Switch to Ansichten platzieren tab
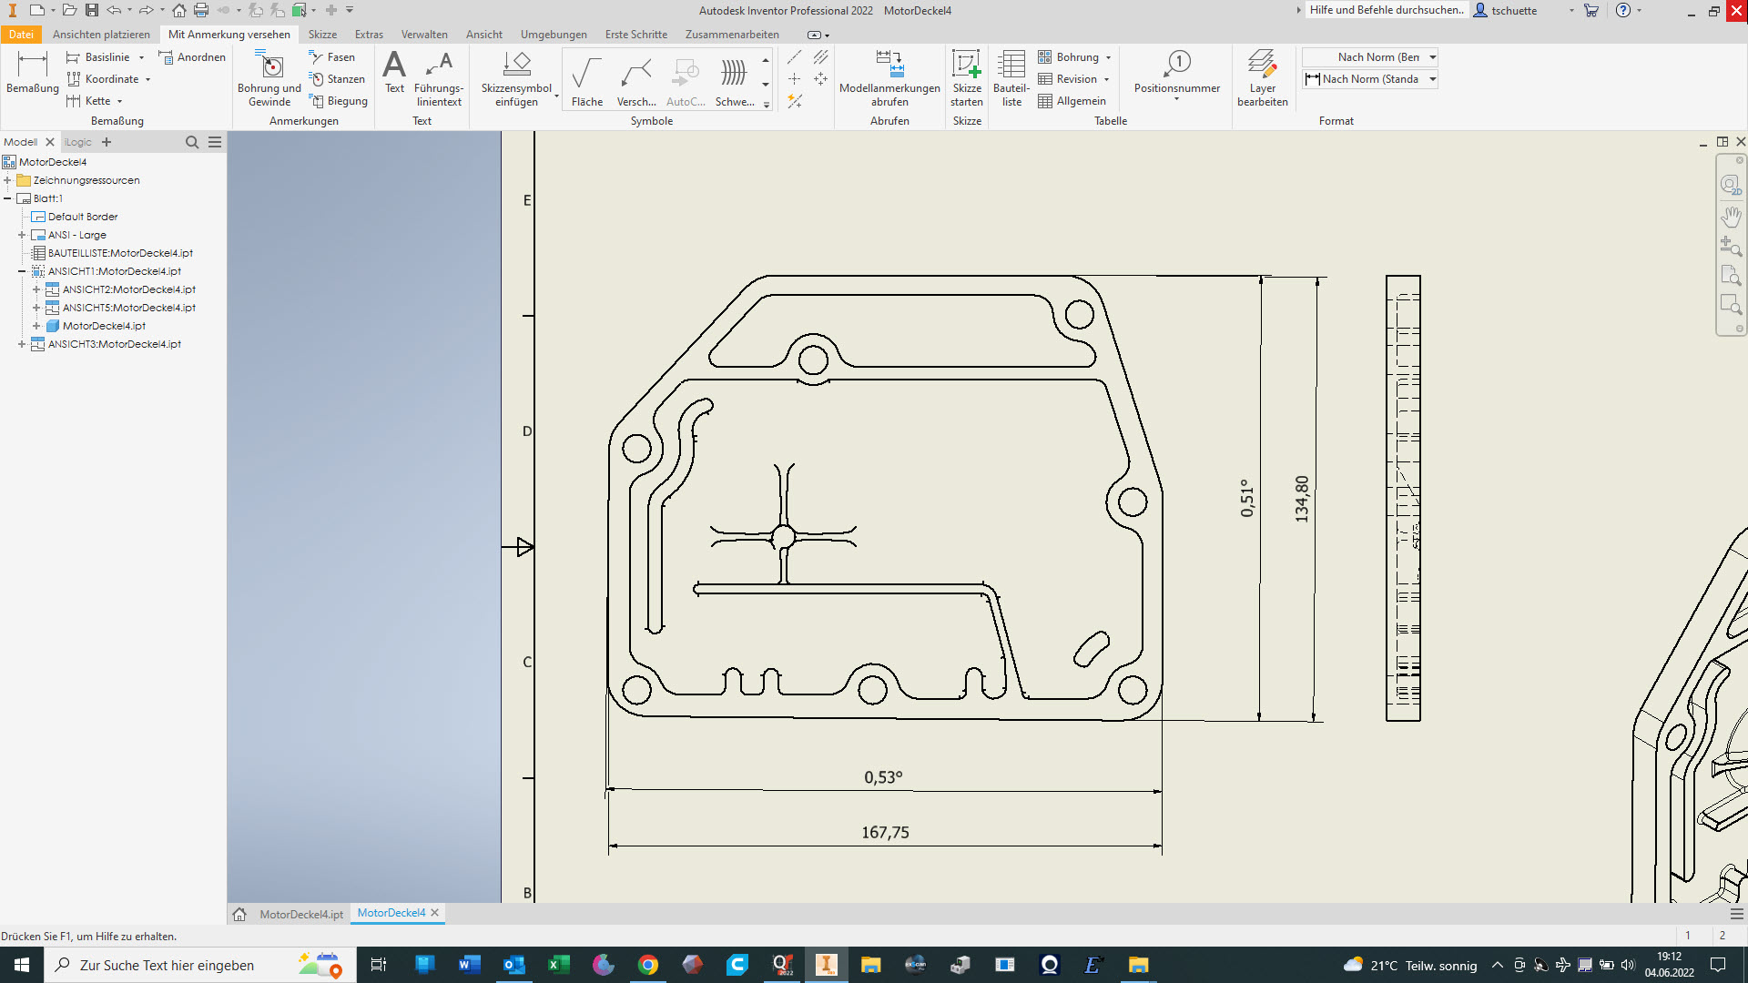The width and height of the screenshot is (1748, 983). (x=101, y=35)
